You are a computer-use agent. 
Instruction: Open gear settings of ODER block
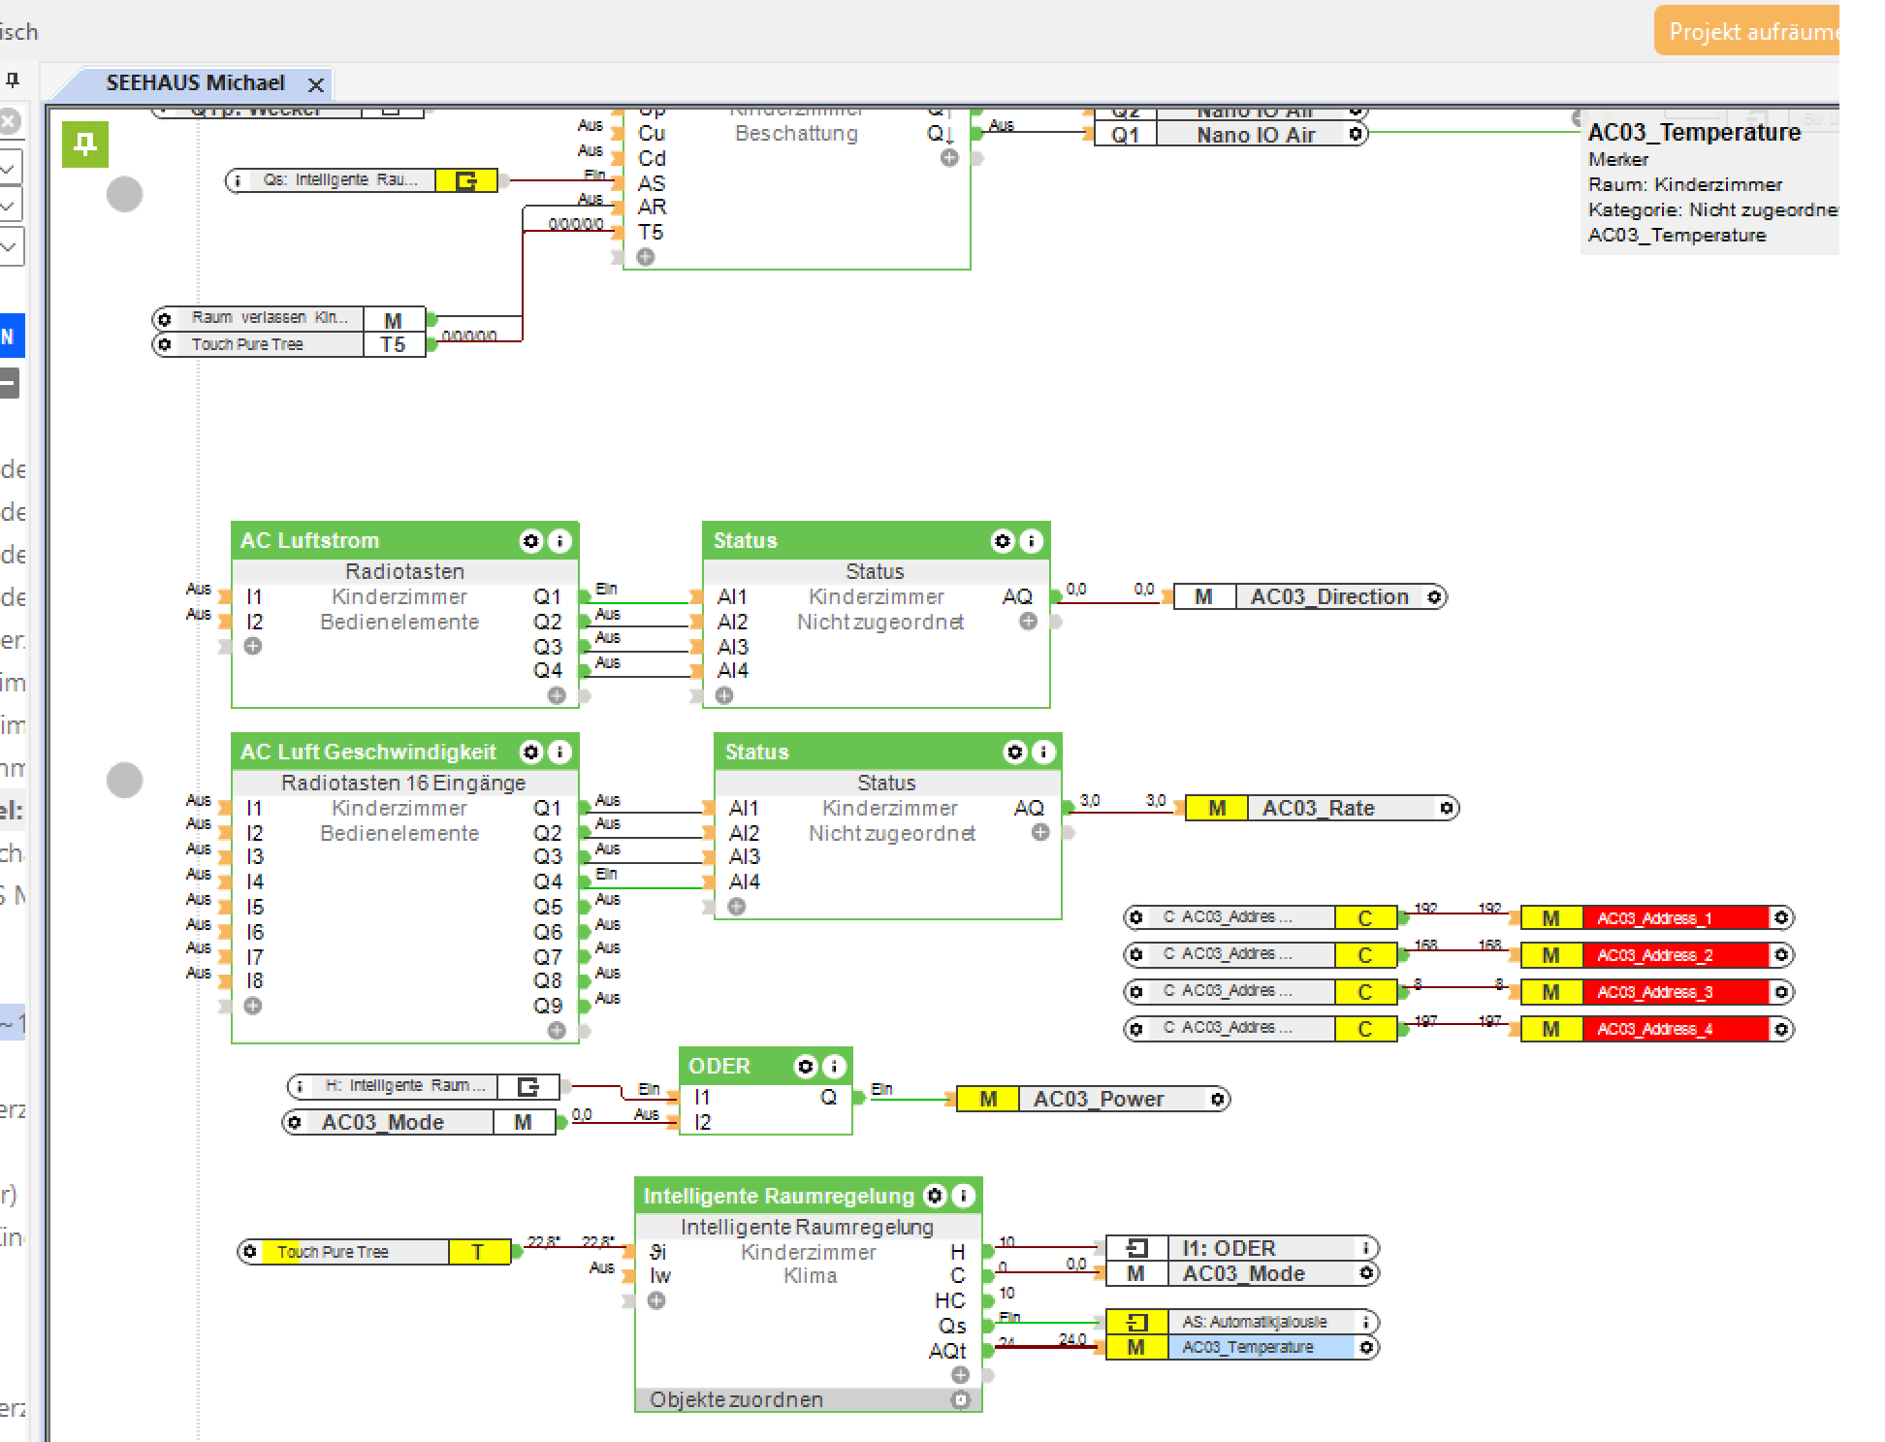tap(805, 1067)
